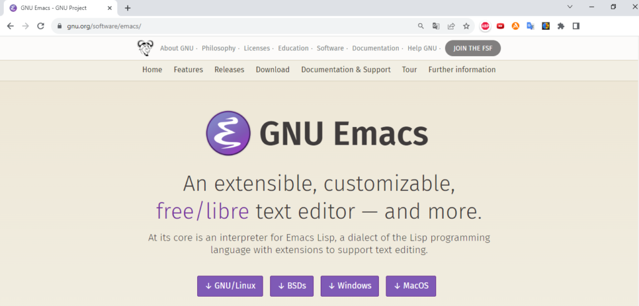Open About GNU link
The width and height of the screenshot is (639, 306).
coord(177,48)
